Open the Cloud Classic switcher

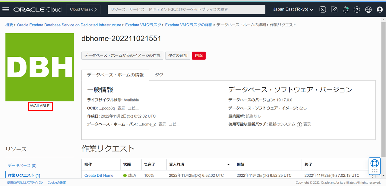click(x=83, y=9)
